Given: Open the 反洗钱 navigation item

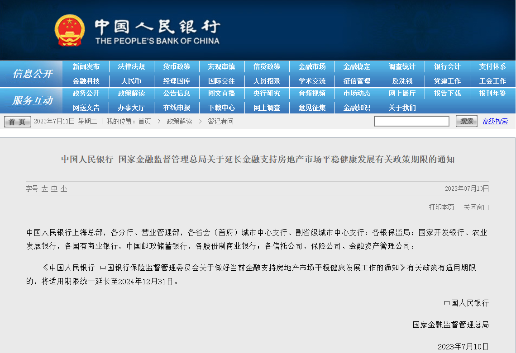Looking at the screenshot, I should click(x=402, y=81).
